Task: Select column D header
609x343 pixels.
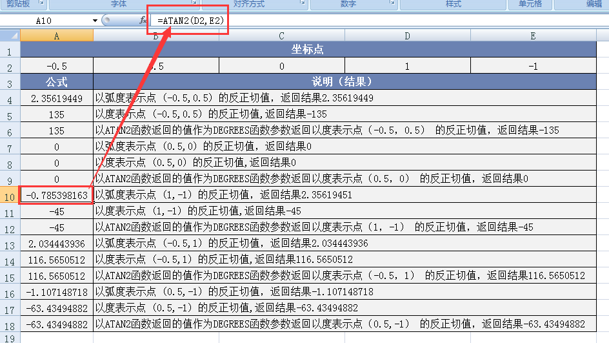Action: [408, 36]
